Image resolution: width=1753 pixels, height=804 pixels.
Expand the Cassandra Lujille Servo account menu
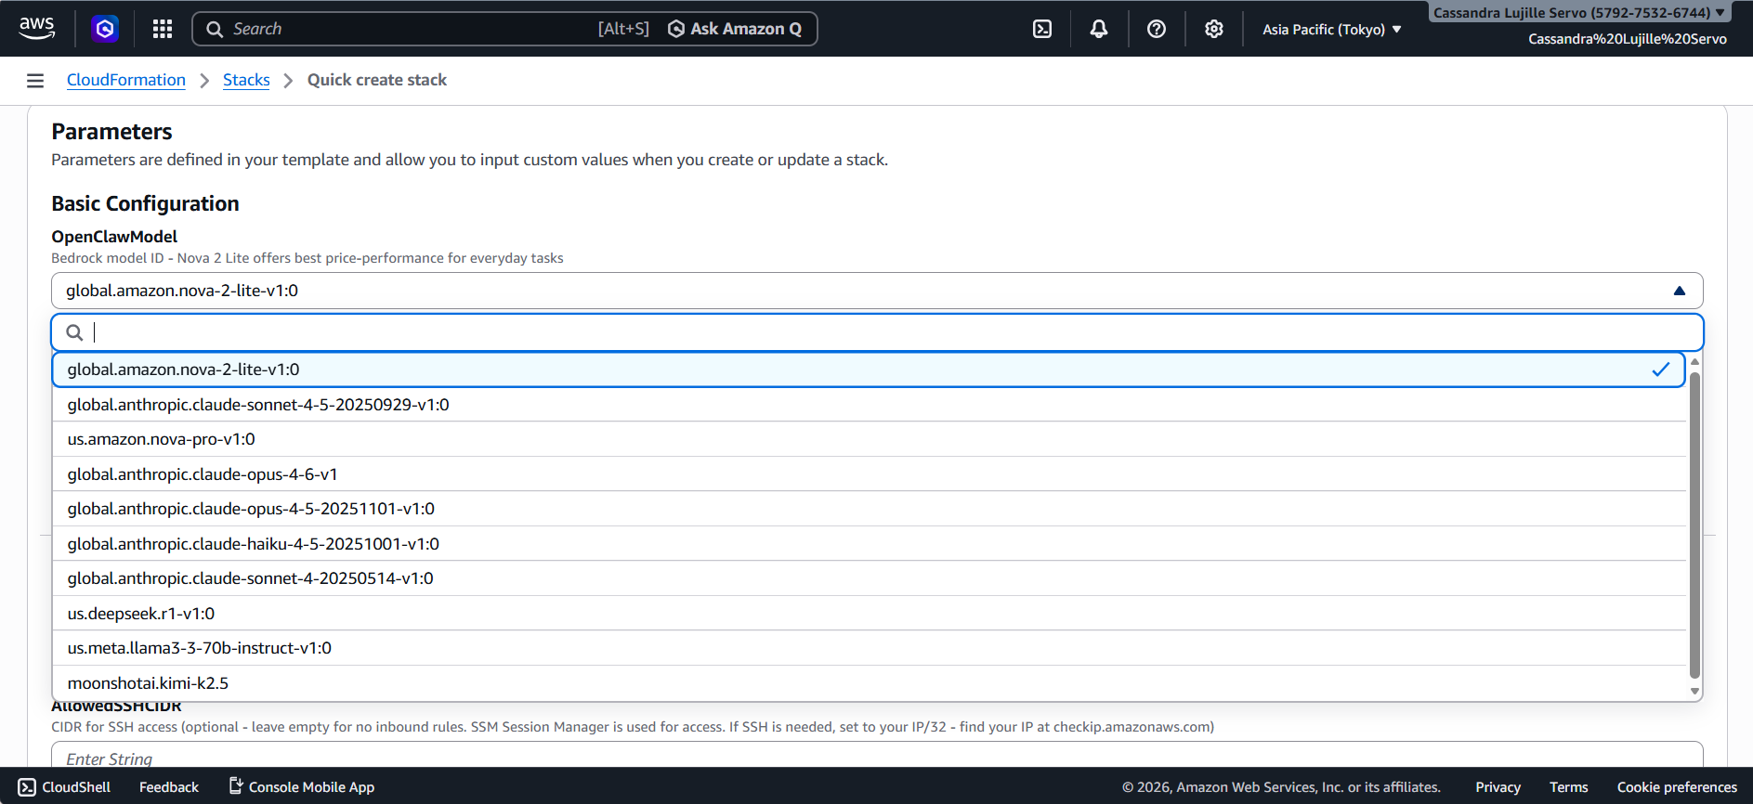point(1577,13)
